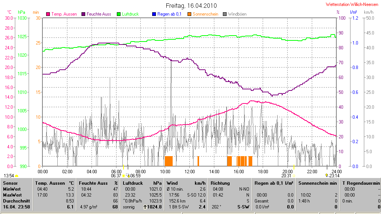
Task: Click the yellow sunset tick near 20:31
Action: click(x=294, y=167)
